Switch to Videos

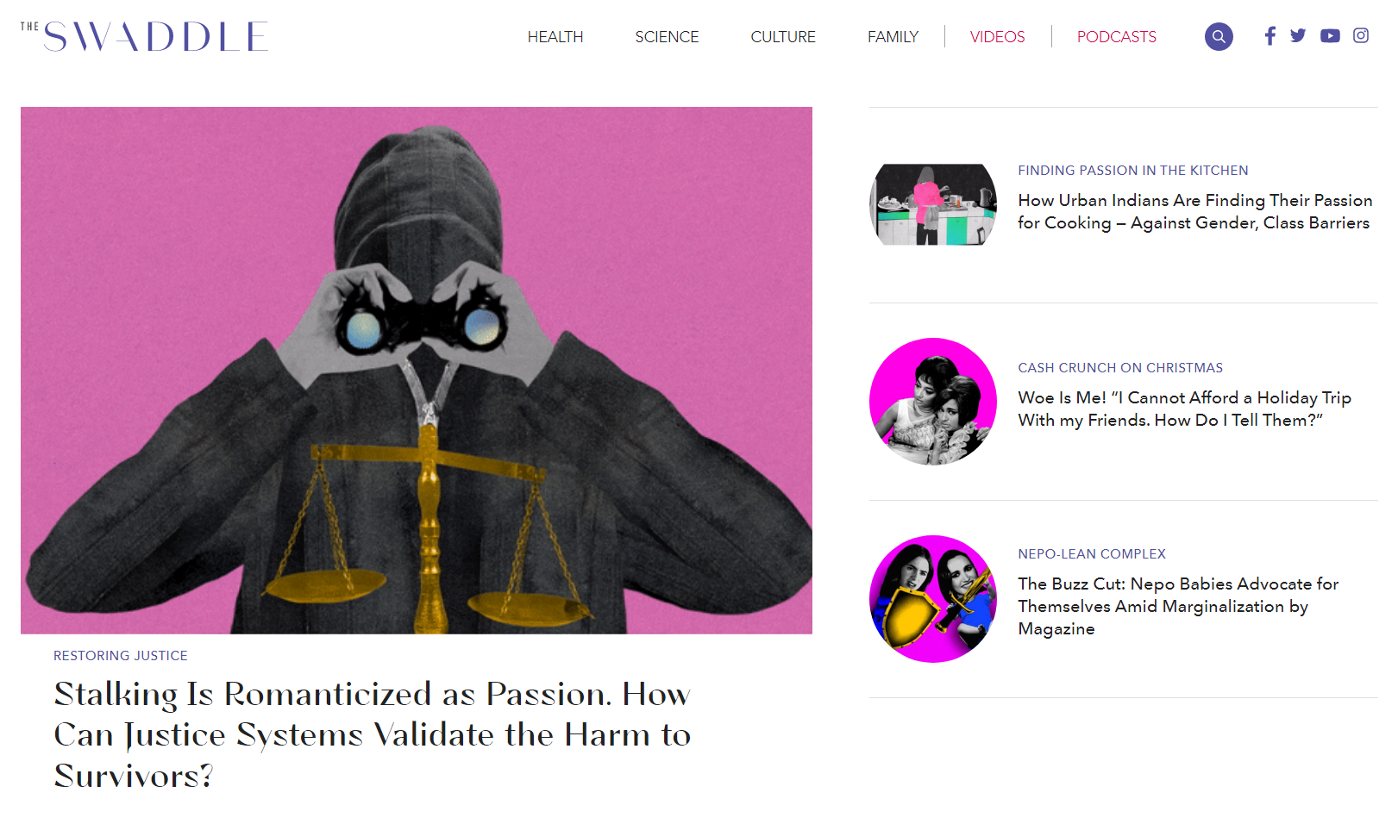click(997, 37)
